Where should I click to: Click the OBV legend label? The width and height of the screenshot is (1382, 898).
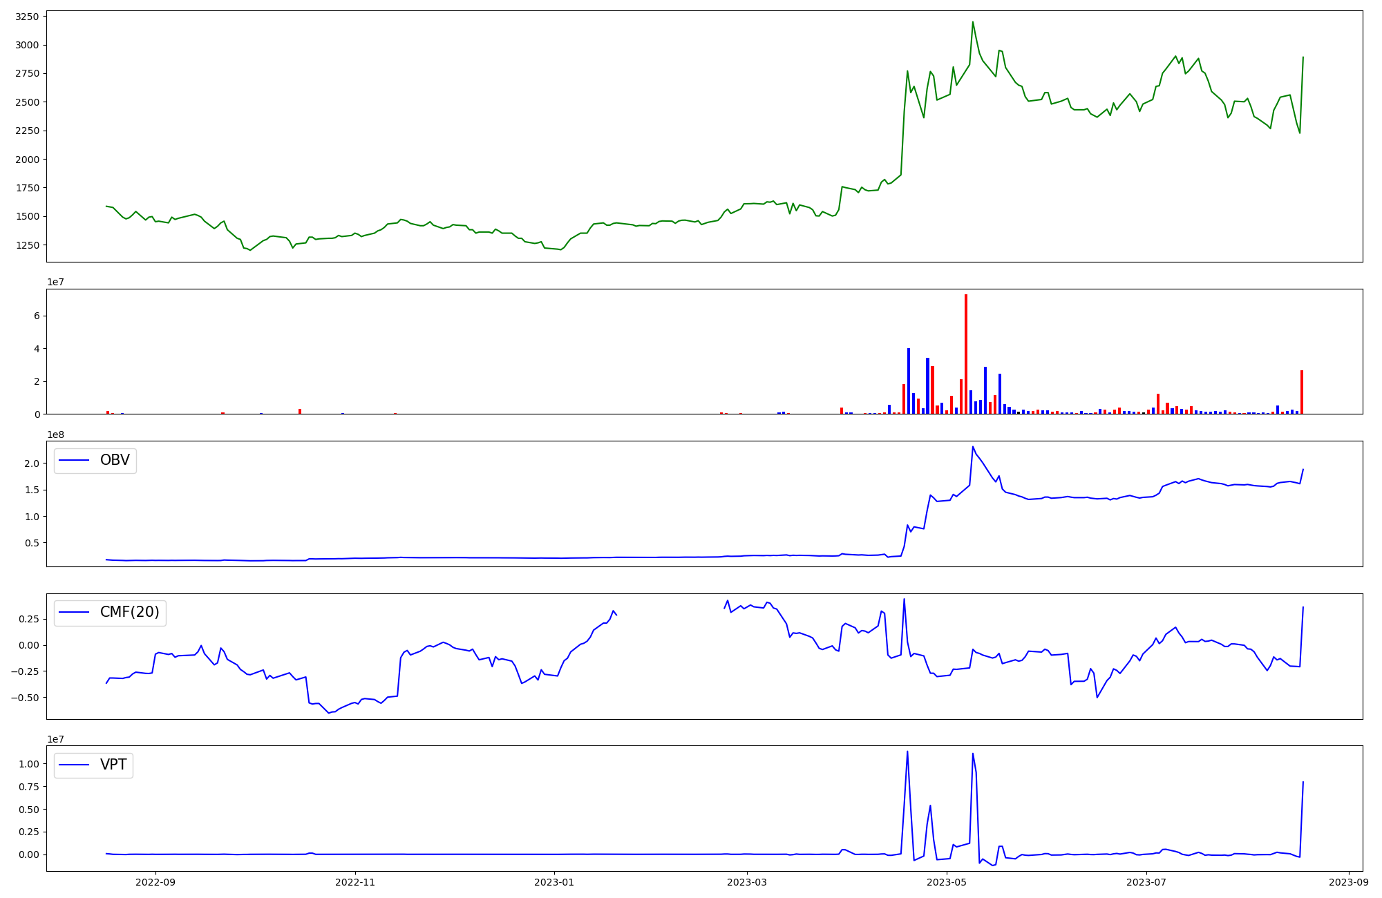pyautogui.click(x=115, y=460)
